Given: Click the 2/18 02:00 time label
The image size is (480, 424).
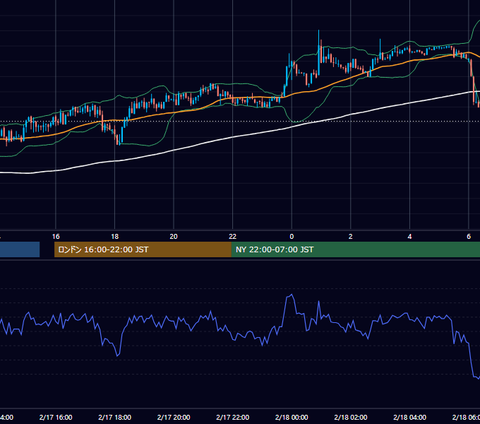Looking at the screenshot, I should coord(351,417).
